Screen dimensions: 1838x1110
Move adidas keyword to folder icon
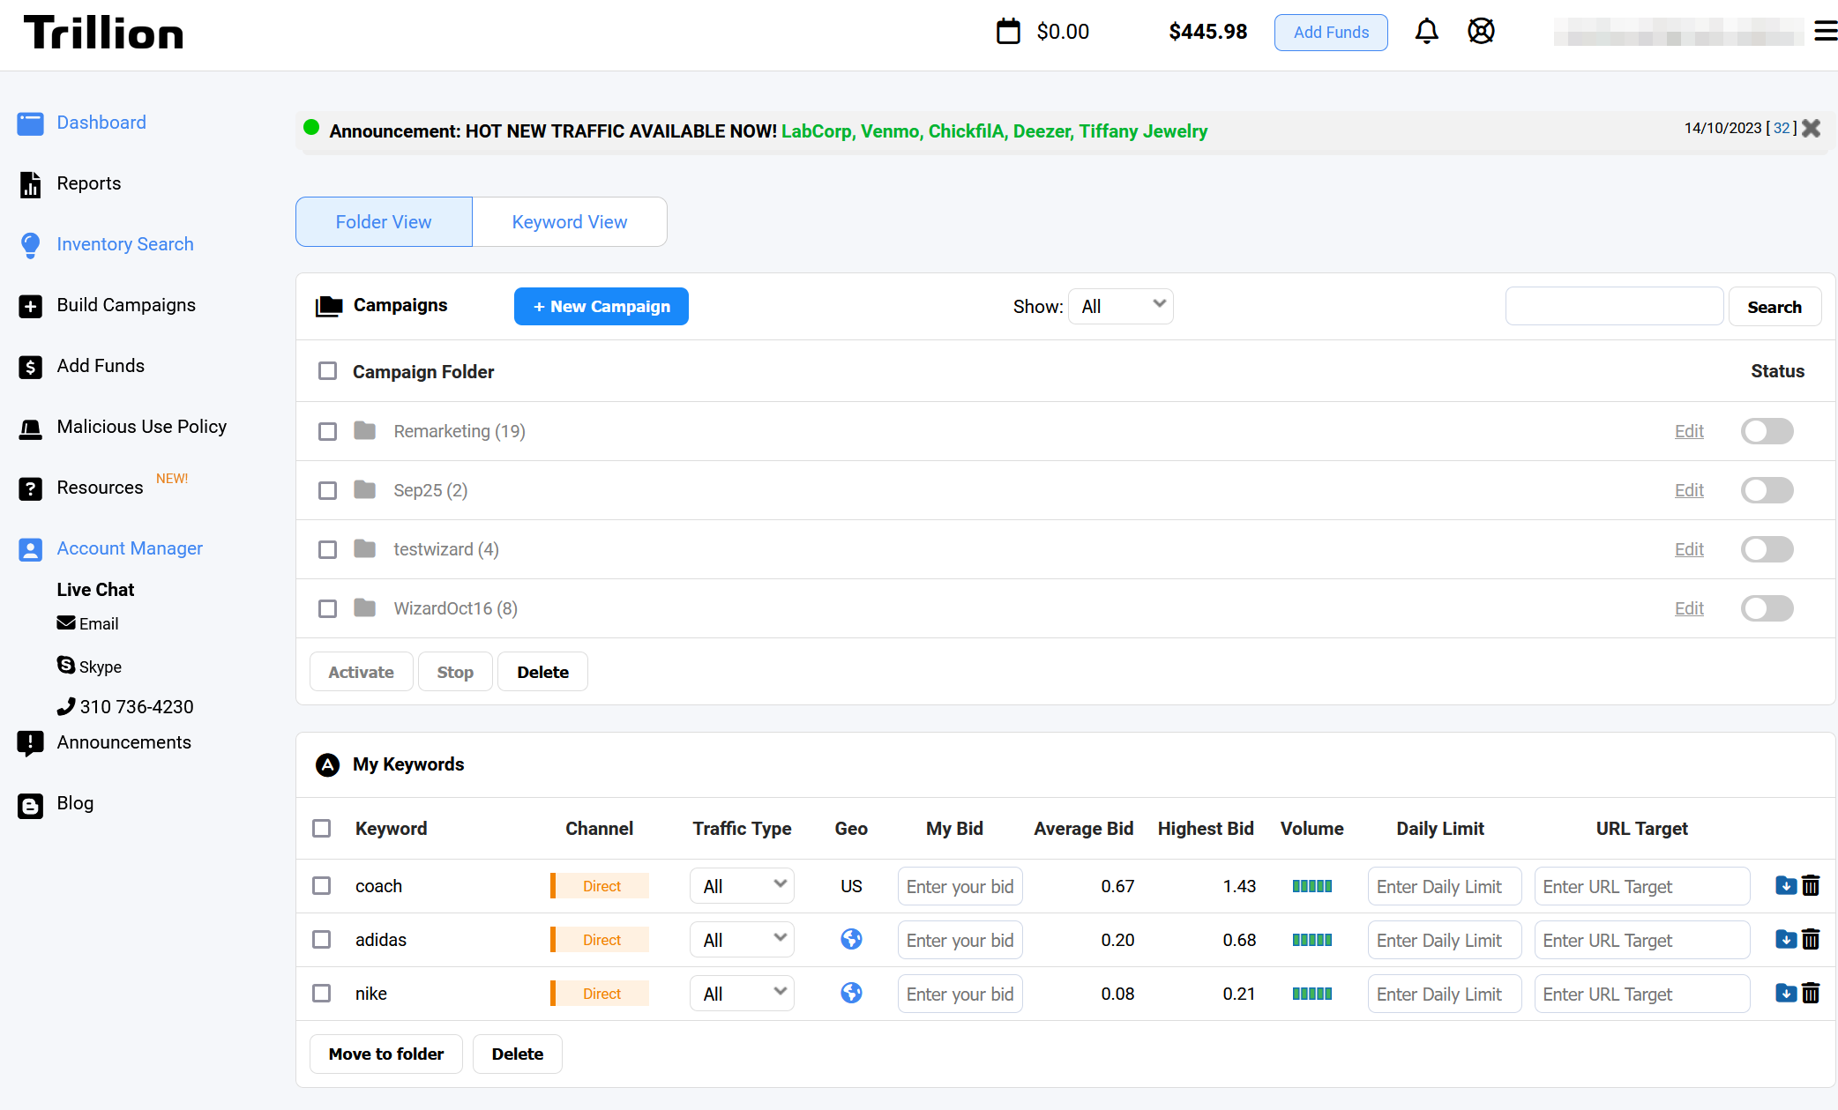(1786, 940)
